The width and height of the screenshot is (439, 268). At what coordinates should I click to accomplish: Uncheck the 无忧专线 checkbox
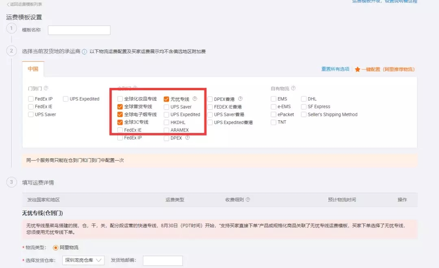point(166,99)
